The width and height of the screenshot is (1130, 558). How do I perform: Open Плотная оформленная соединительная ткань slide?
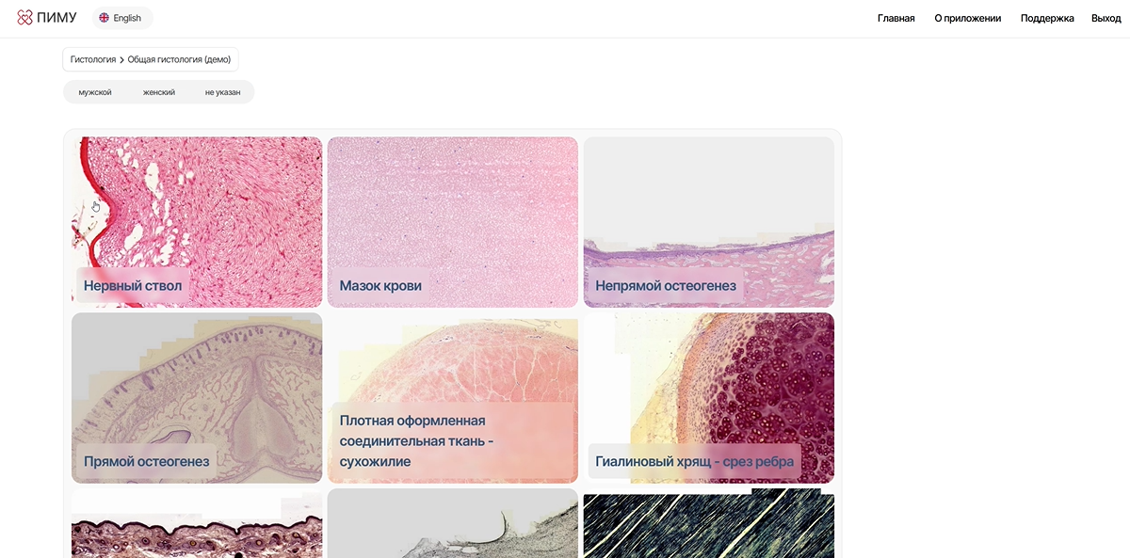(453, 398)
